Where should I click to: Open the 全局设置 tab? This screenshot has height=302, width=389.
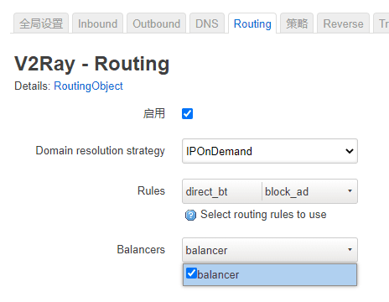pyautogui.click(x=41, y=23)
